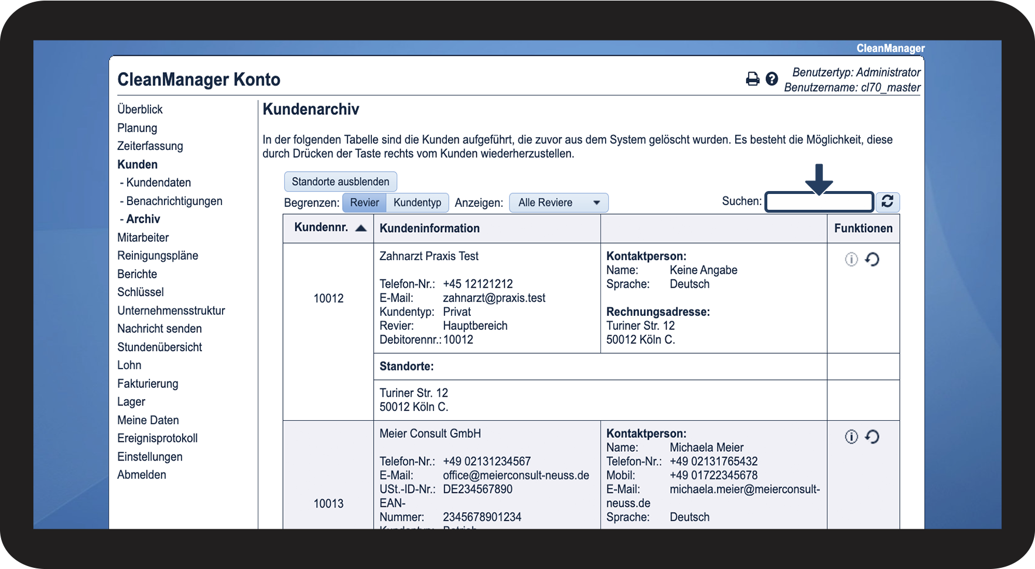Switch filter to Kundentyp
The height and width of the screenshot is (569, 1035).
point(417,203)
